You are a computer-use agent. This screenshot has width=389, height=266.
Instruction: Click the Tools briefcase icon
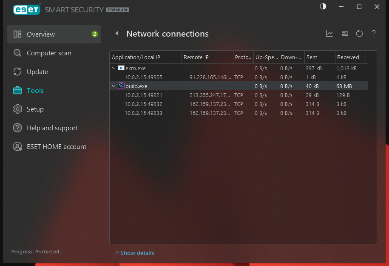pos(17,90)
